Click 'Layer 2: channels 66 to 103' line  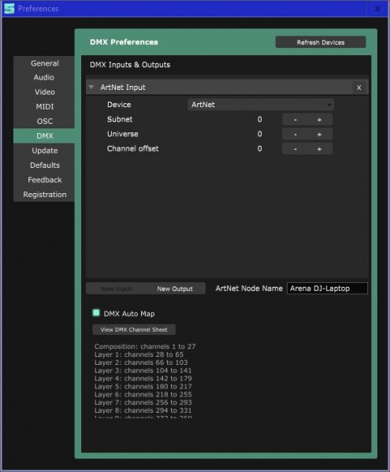click(141, 362)
